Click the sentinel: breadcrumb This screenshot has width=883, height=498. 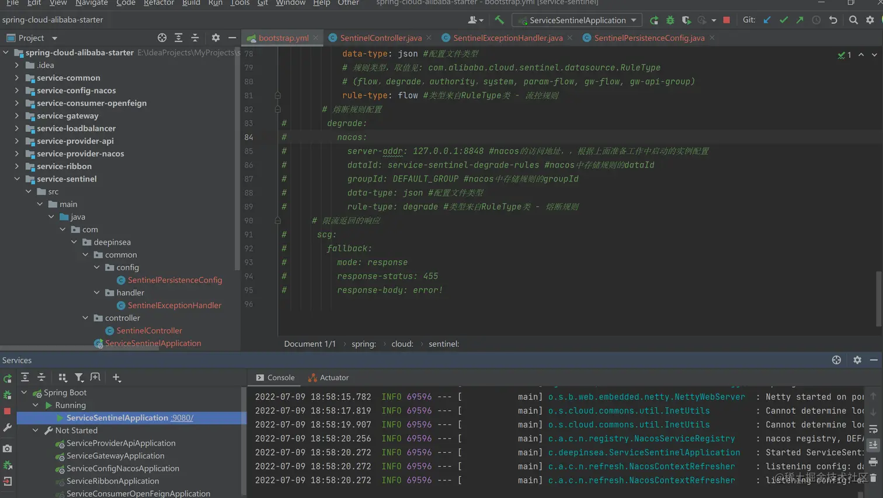pyautogui.click(x=444, y=344)
